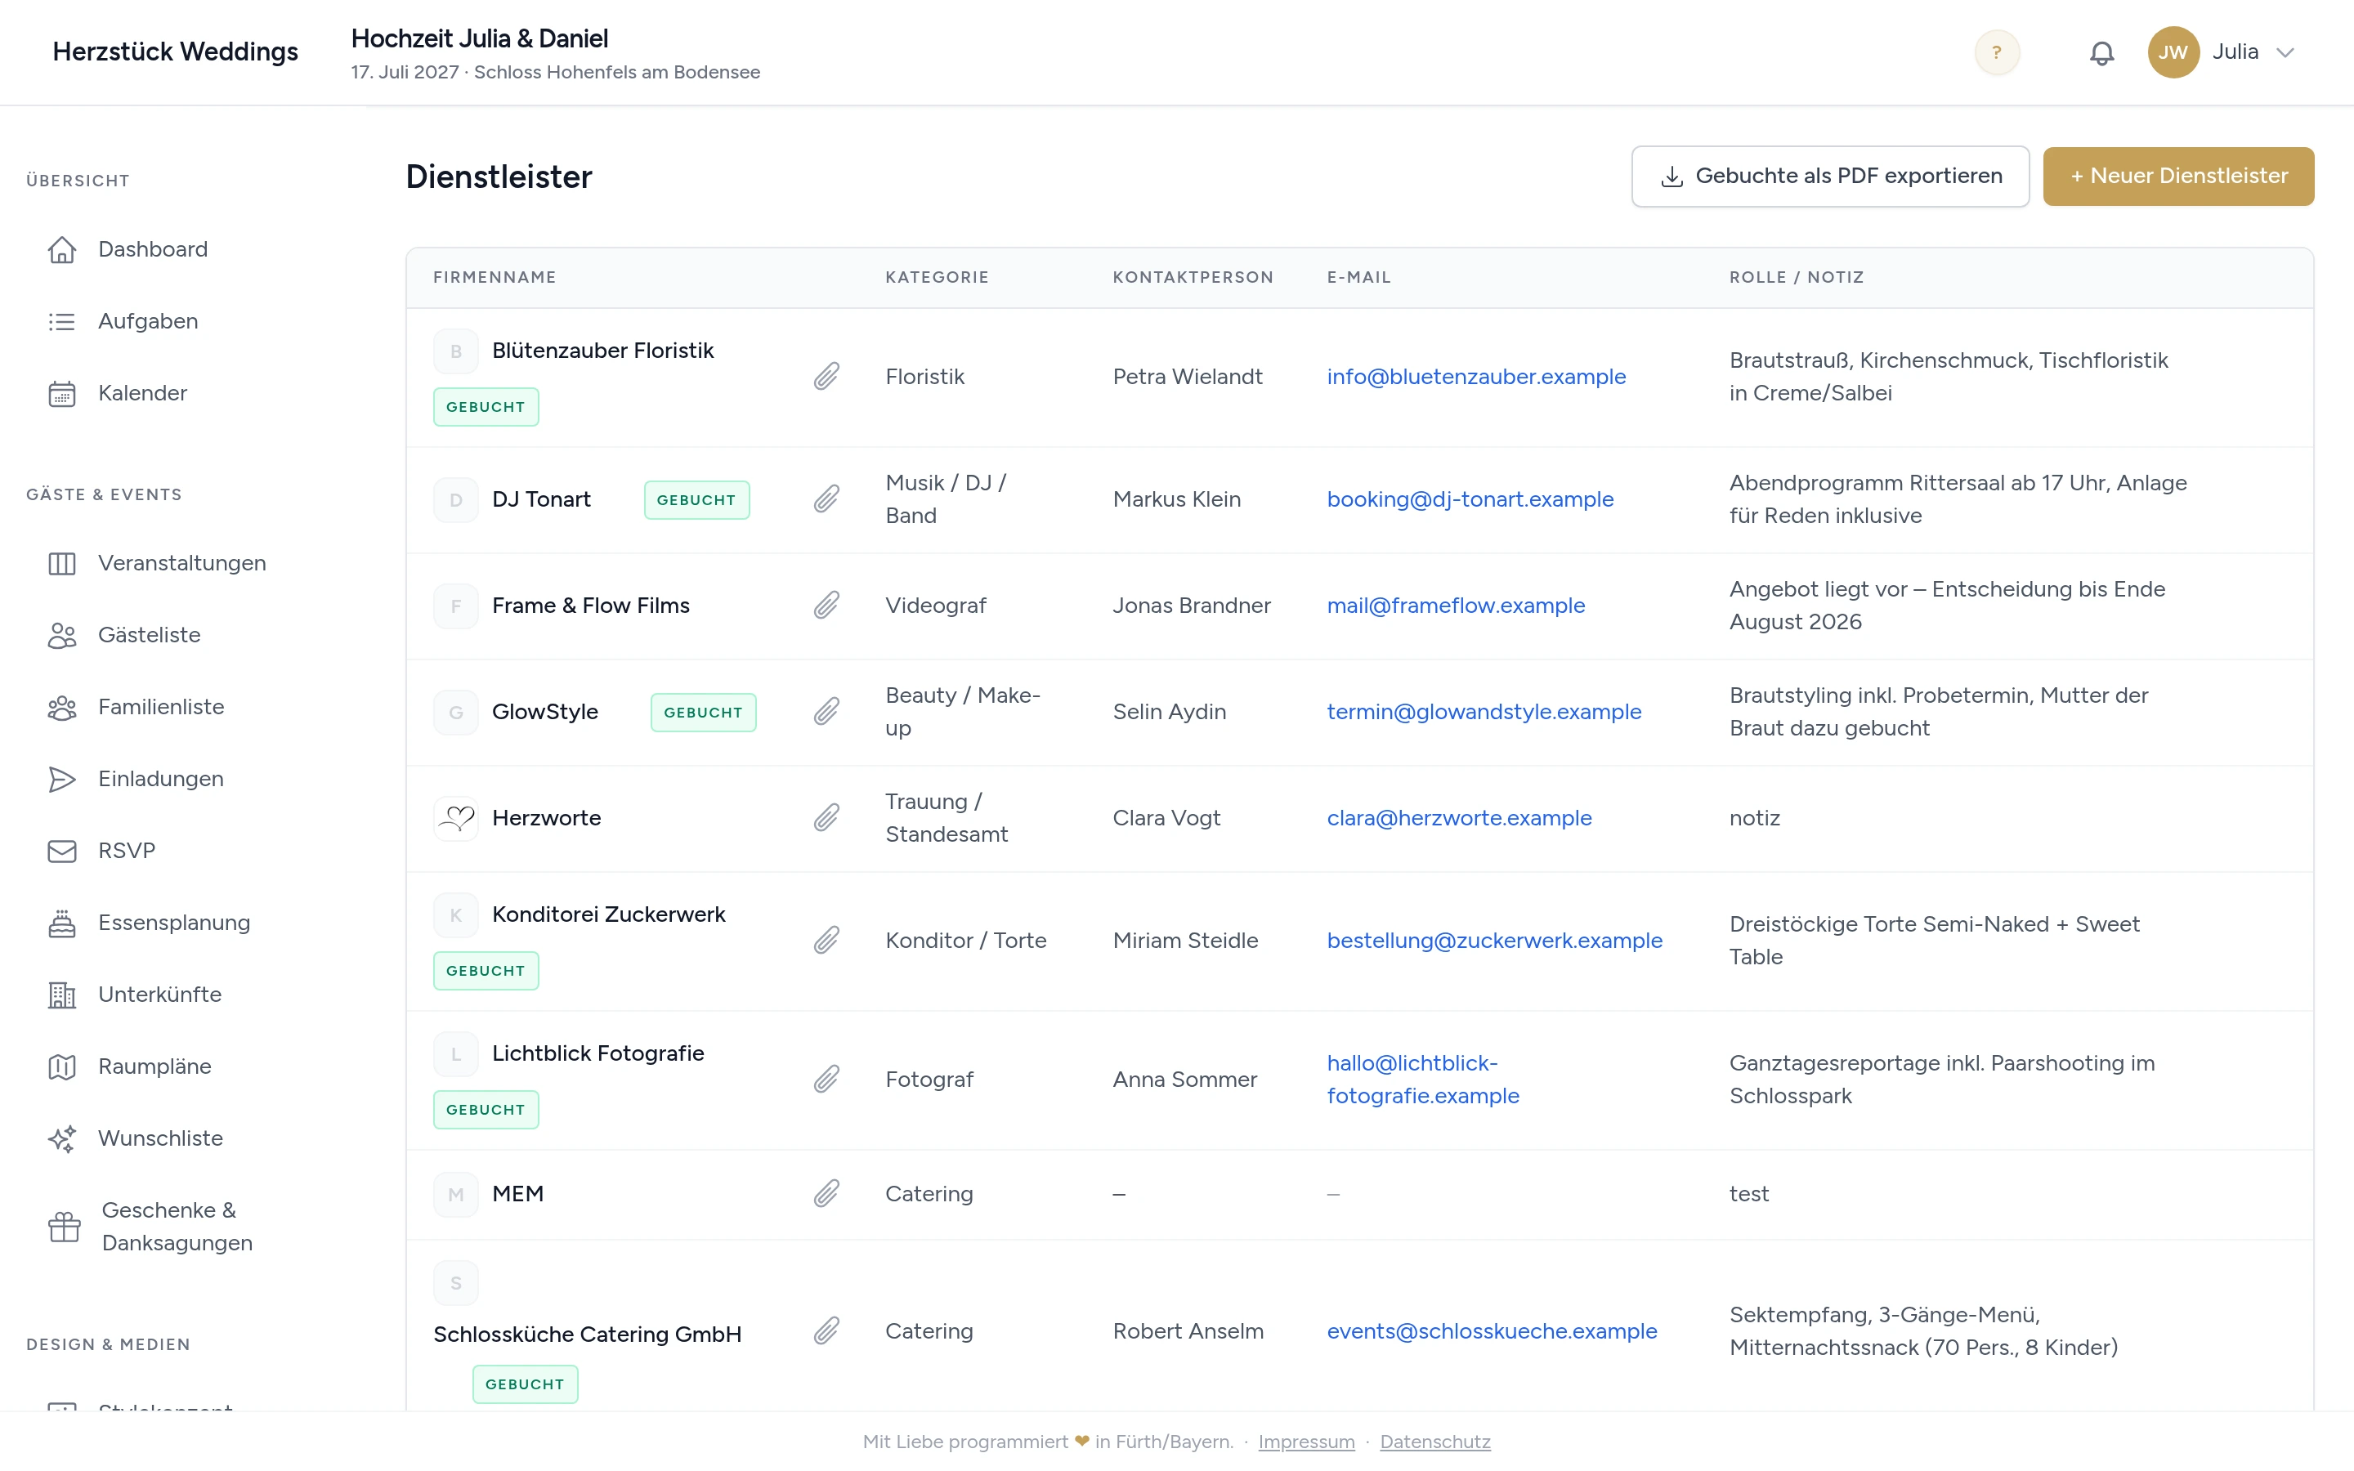Open notifications bell icon
2354x1471 pixels.
2102,52
